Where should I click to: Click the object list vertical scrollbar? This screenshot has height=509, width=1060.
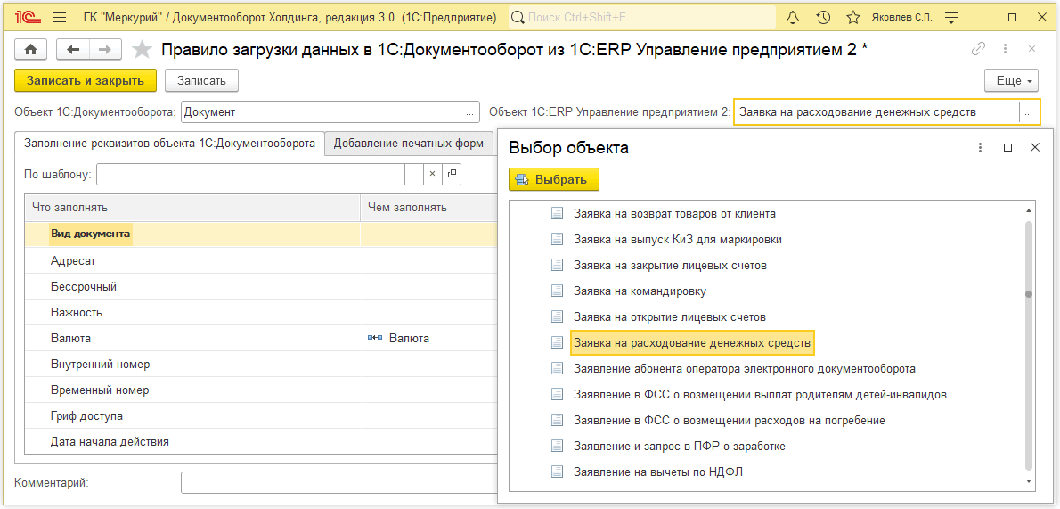[x=1028, y=345]
